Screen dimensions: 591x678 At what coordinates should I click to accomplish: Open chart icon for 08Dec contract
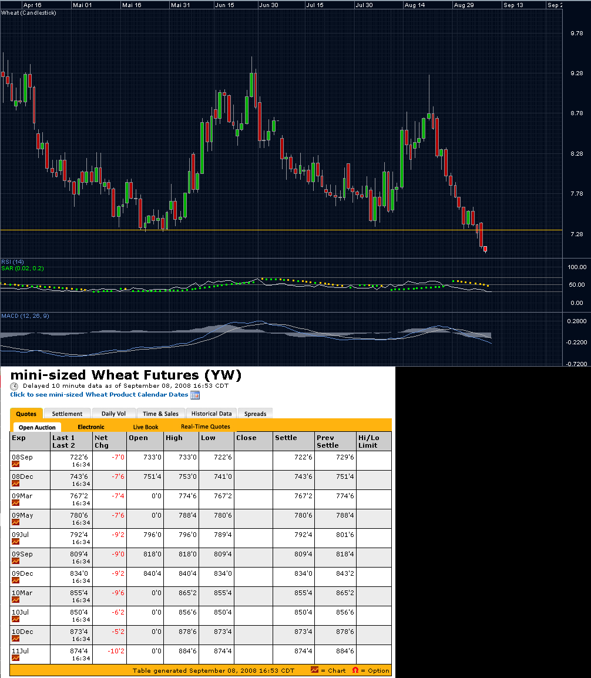[x=15, y=484]
